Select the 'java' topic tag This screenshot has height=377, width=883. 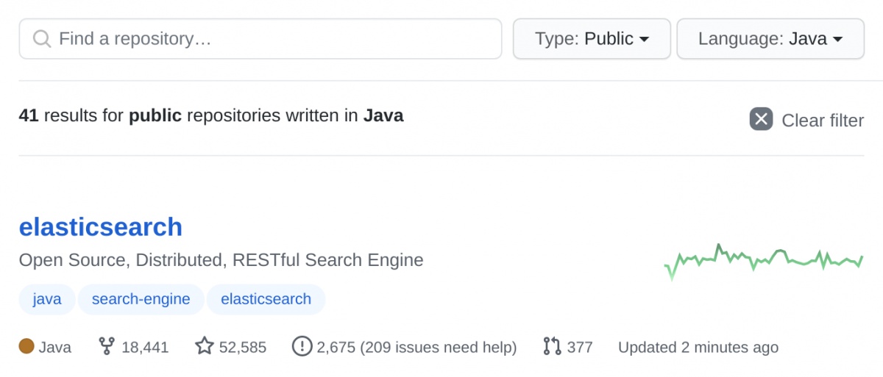[x=47, y=299]
